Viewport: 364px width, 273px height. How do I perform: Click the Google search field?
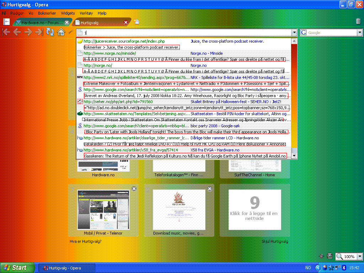click(x=332, y=33)
